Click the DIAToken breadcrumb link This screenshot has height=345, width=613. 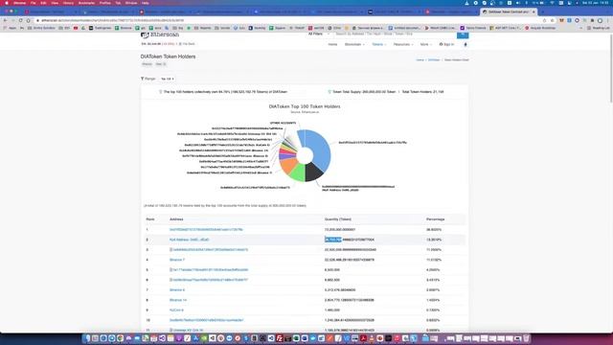coord(434,60)
